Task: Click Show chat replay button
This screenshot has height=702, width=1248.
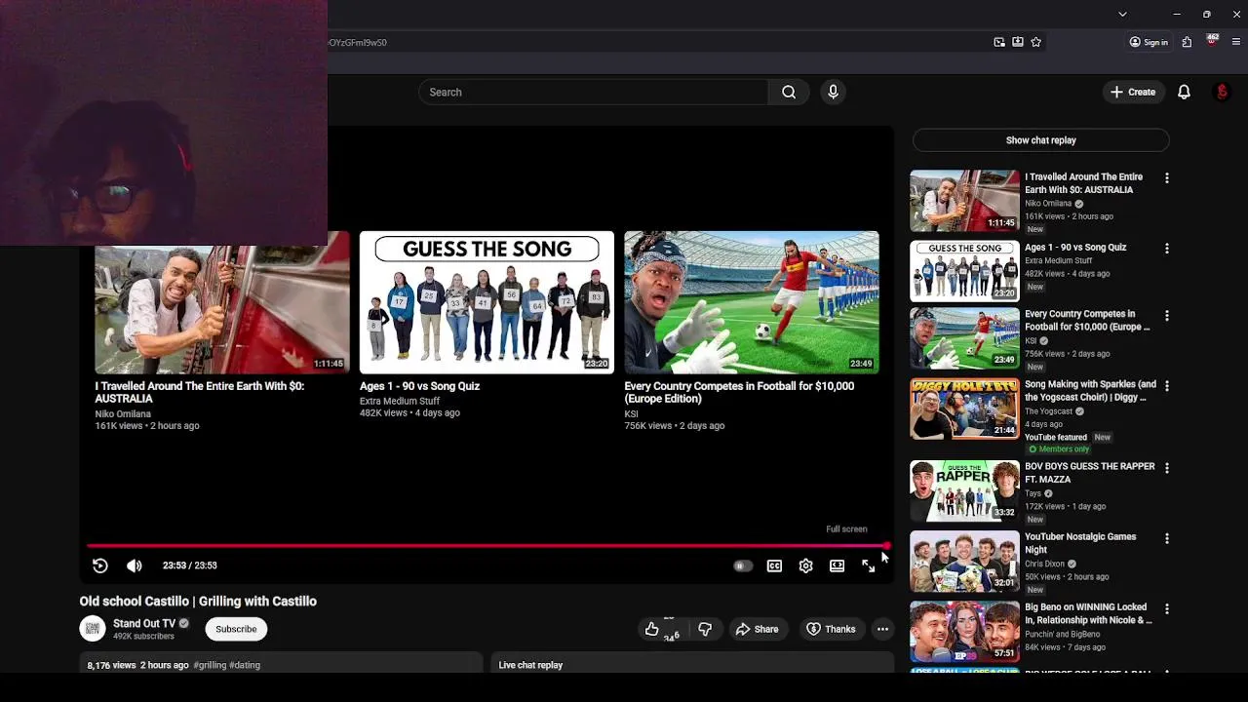Action: 1040,140
